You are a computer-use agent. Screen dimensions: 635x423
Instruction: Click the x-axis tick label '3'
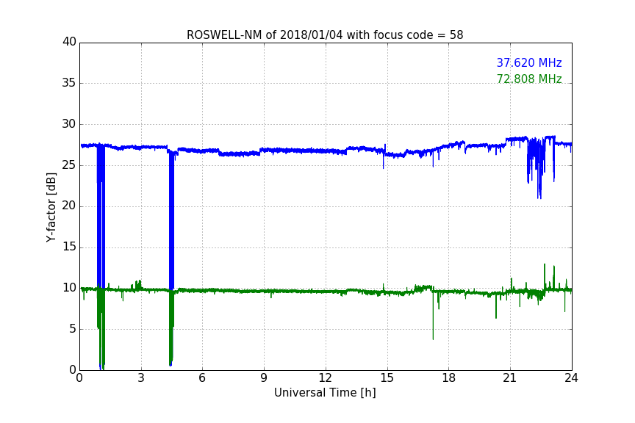[x=141, y=378]
